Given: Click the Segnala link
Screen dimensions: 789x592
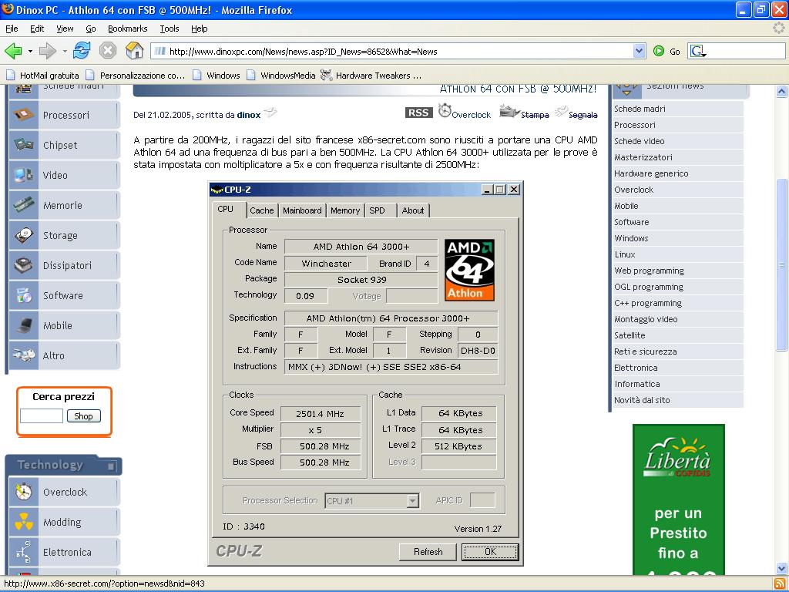Looking at the screenshot, I should (x=583, y=115).
